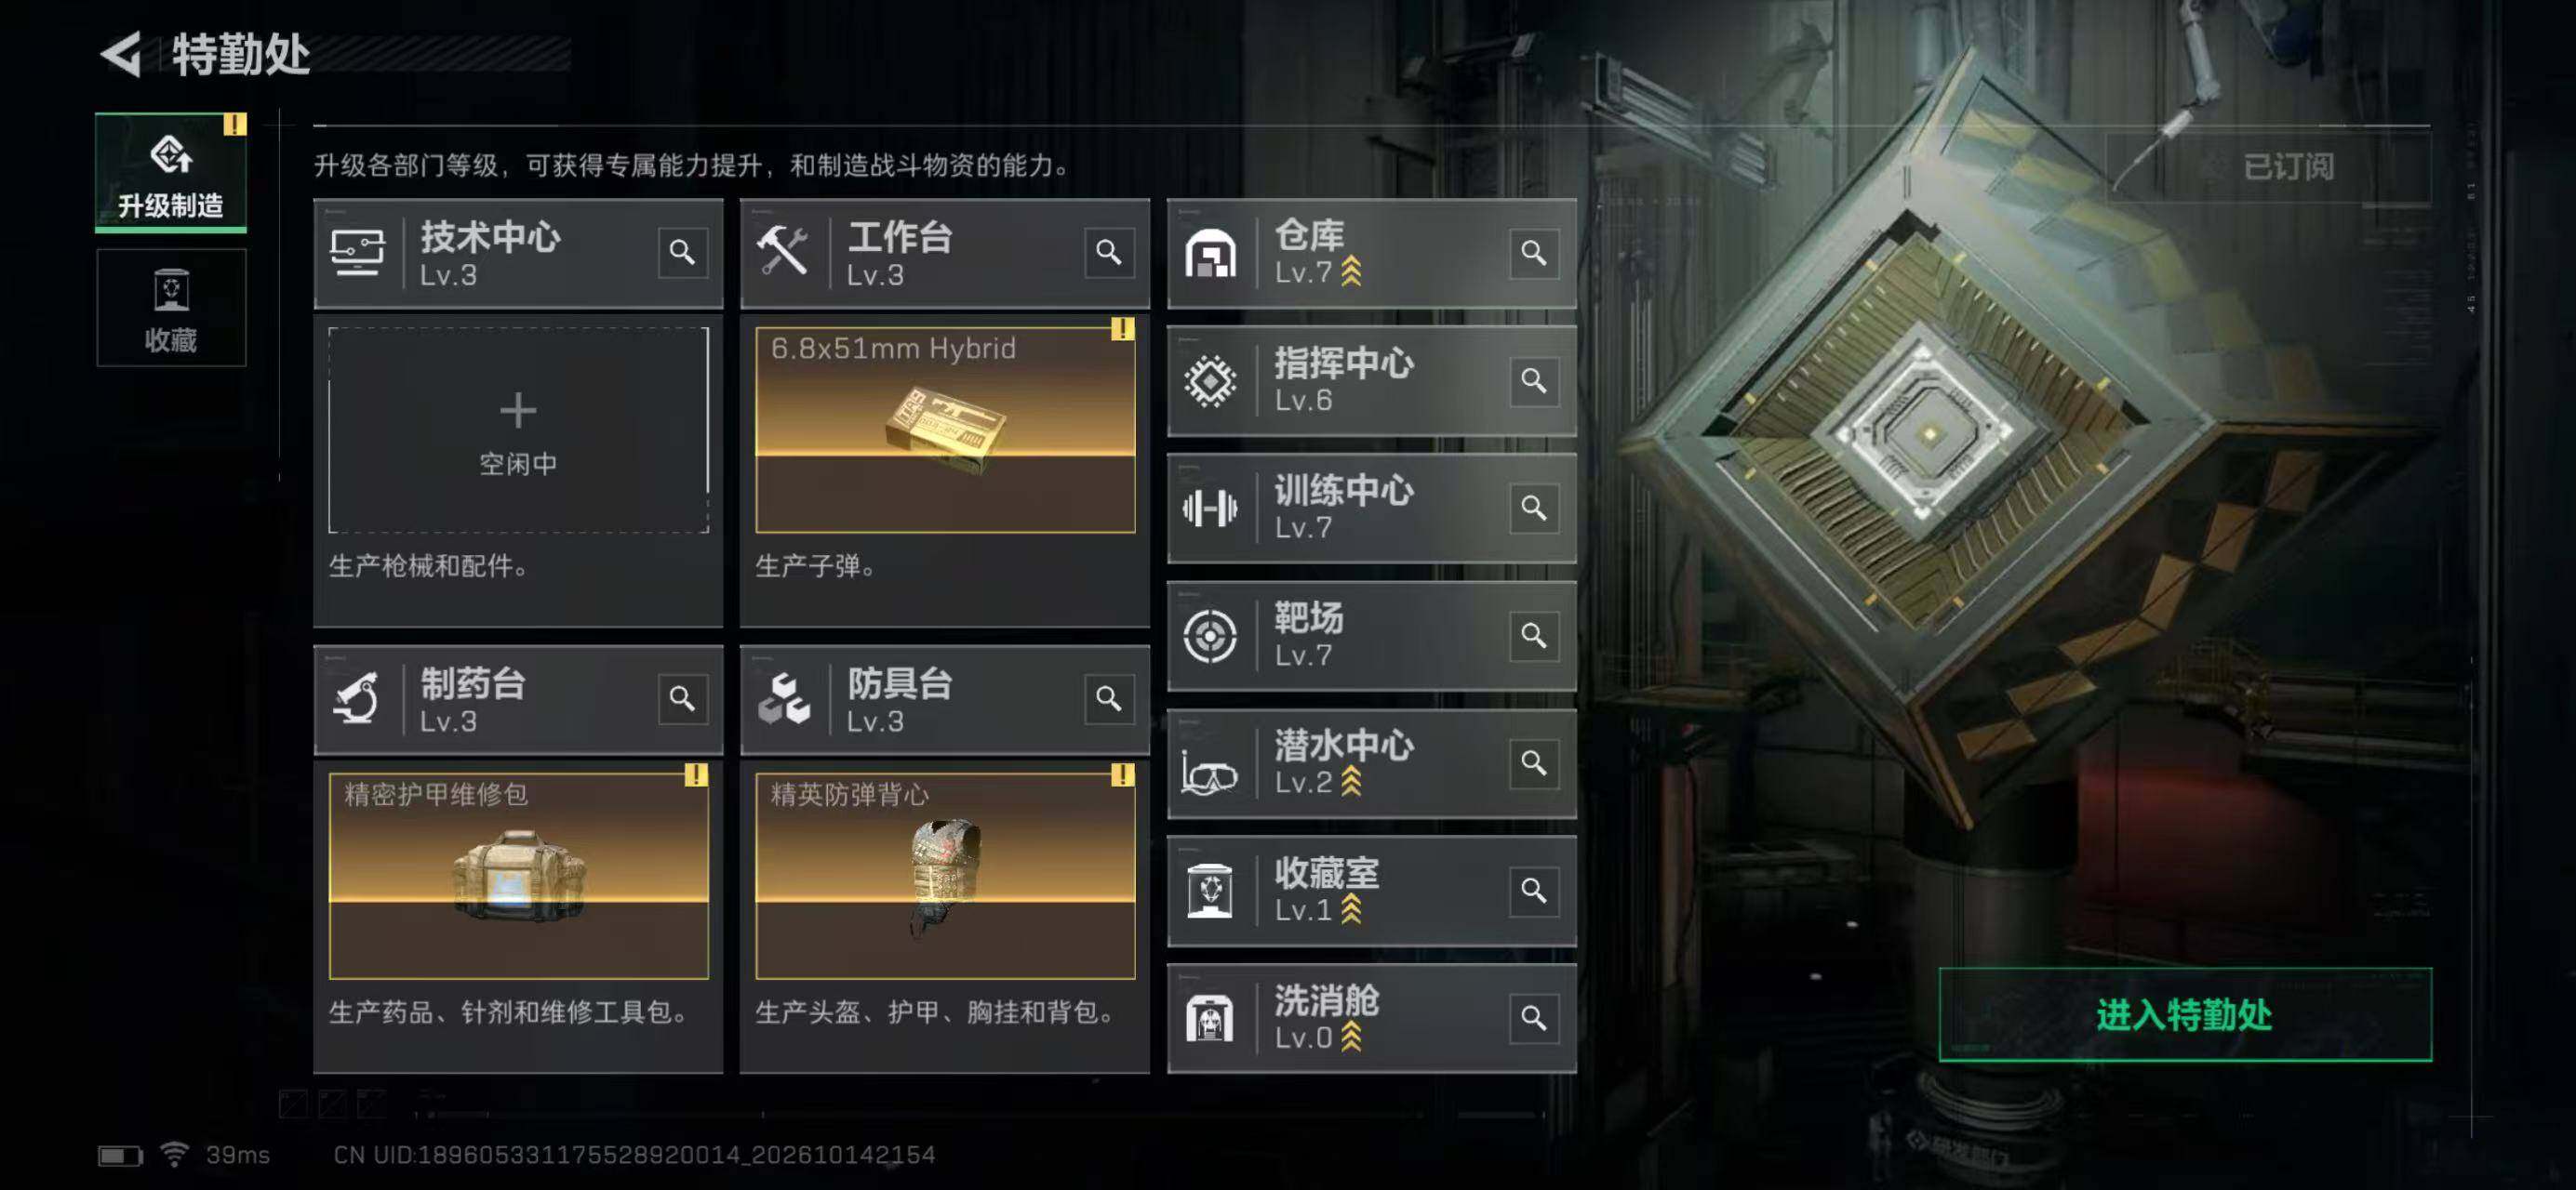Go back using the arrow beside 特勤处
The image size is (2576, 1190).
[x=121, y=54]
